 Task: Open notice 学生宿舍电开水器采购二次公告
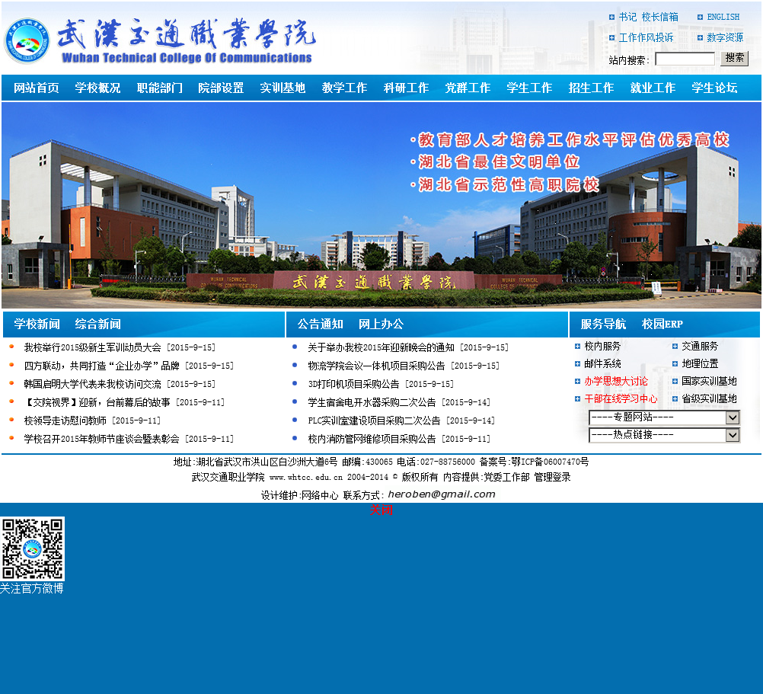[372, 402]
